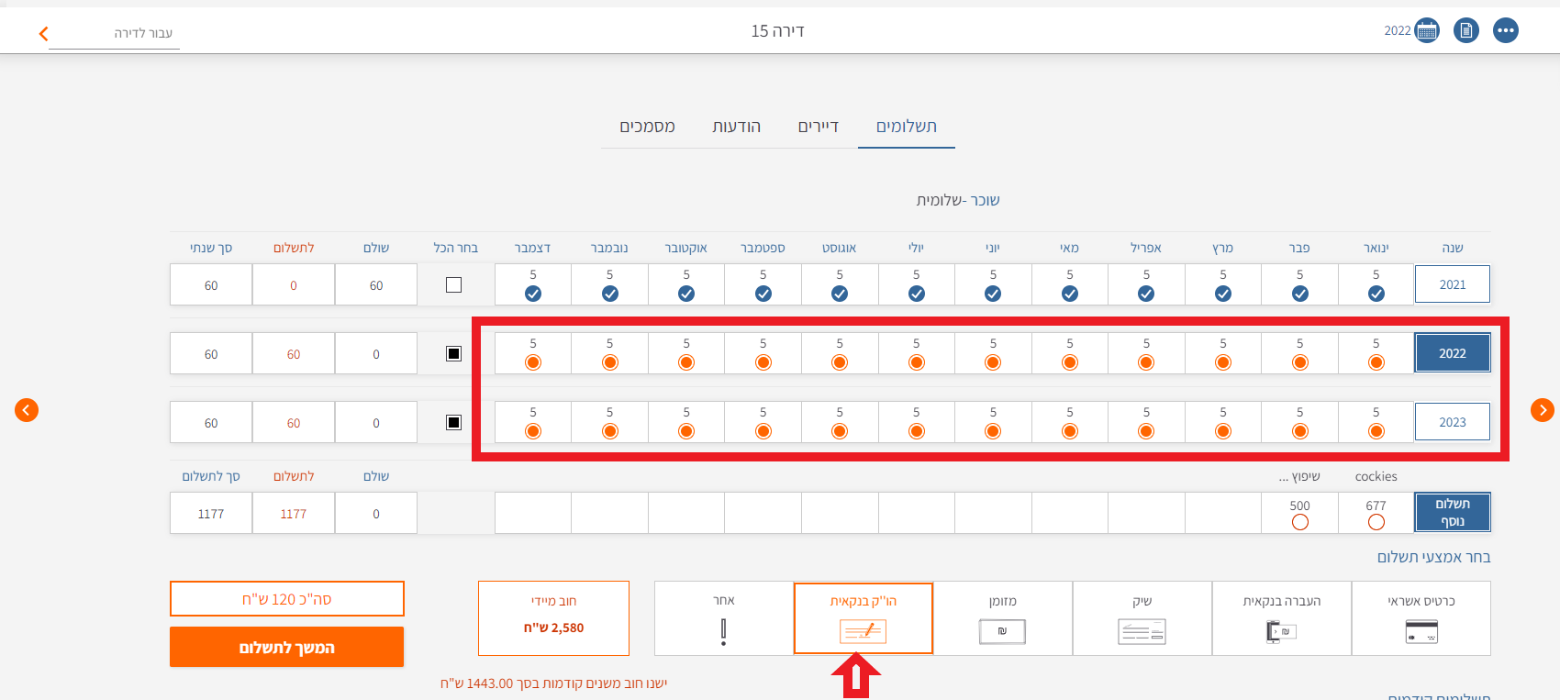This screenshot has height=700, width=1560.
Task: Switch to the דיירים tab
Action: pos(818,127)
